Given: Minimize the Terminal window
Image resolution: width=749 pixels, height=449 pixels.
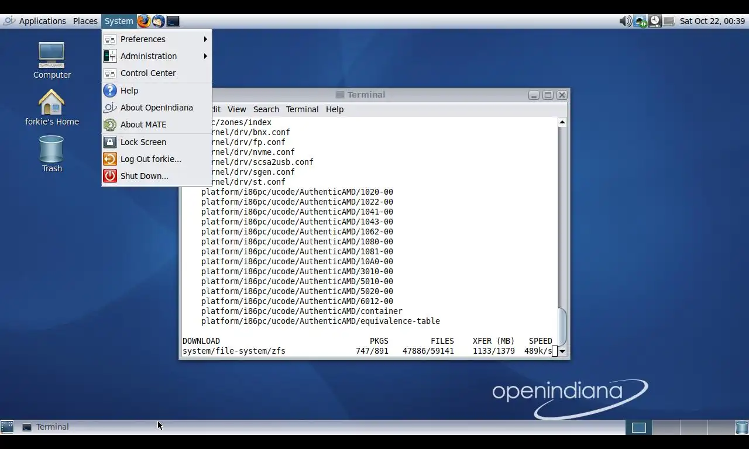Looking at the screenshot, I should click(x=534, y=95).
